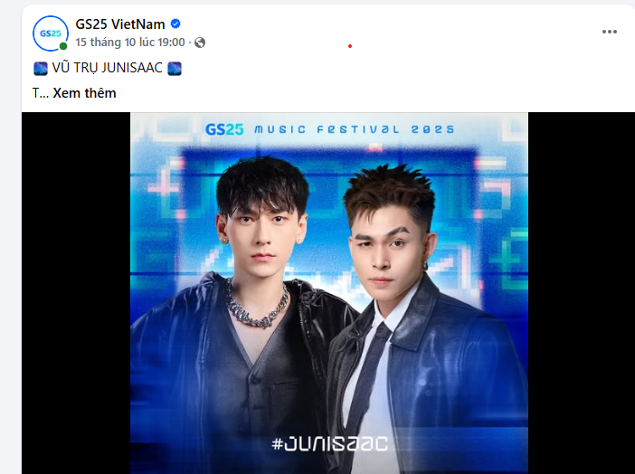Click the #JUNISAAC hashtag on the poster
Image resolution: width=635 pixels, height=474 pixels.
pyautogui.click(x=329, y=443)
